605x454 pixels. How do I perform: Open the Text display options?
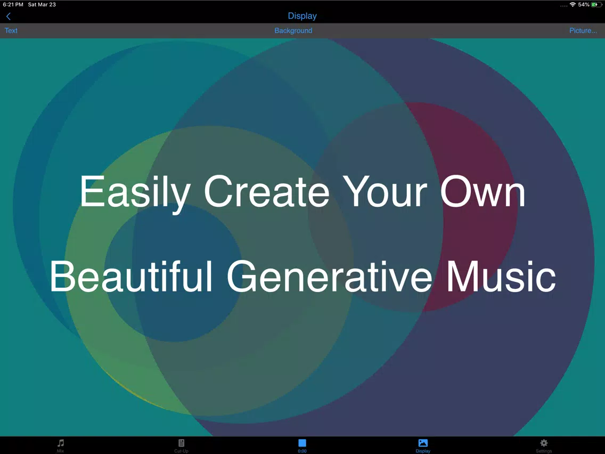11,30
